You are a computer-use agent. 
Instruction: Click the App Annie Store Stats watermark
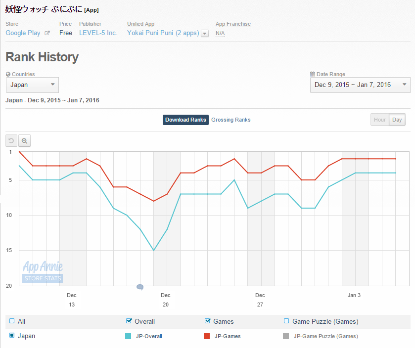point(43,271)
